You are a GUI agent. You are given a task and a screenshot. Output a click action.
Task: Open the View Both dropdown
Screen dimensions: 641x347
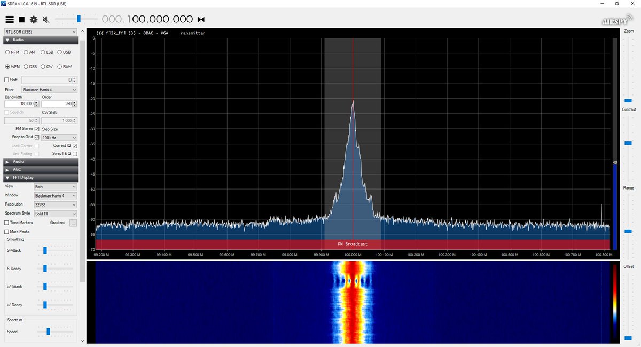(x=56, y=187)
